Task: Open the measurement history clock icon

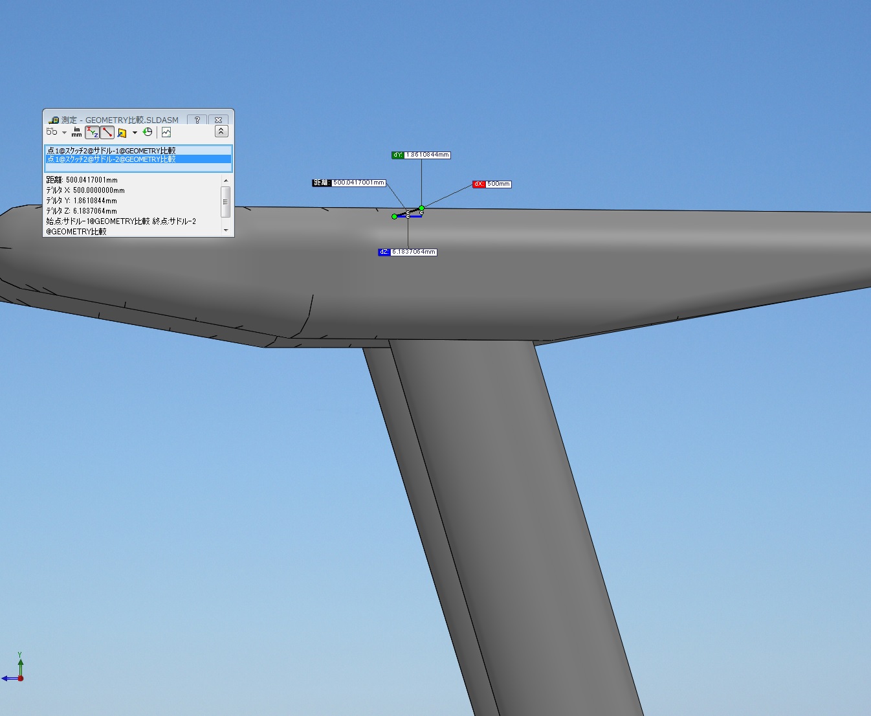Action: (148, 132)
